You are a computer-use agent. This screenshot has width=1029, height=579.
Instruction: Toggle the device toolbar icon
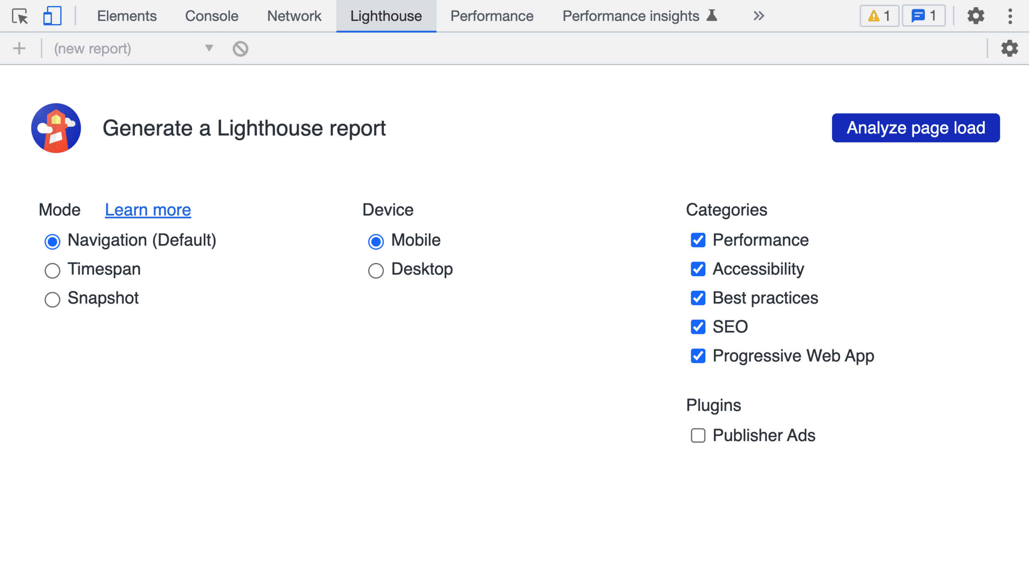coord(52,16)
